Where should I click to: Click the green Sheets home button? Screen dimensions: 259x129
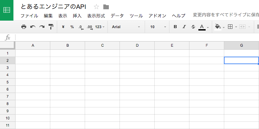tap(7, 10)
